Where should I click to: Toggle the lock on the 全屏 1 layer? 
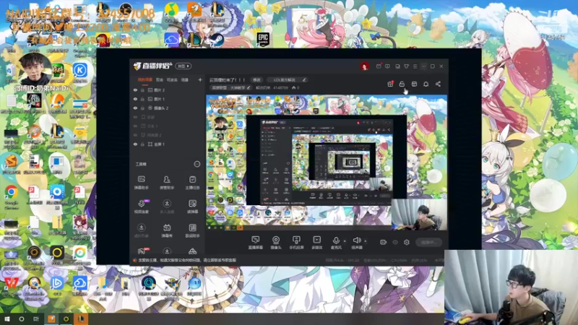pyautogui.click(x=142, y=144)
